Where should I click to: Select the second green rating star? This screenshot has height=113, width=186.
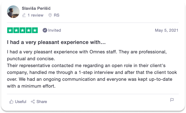[x=16, y=30]
